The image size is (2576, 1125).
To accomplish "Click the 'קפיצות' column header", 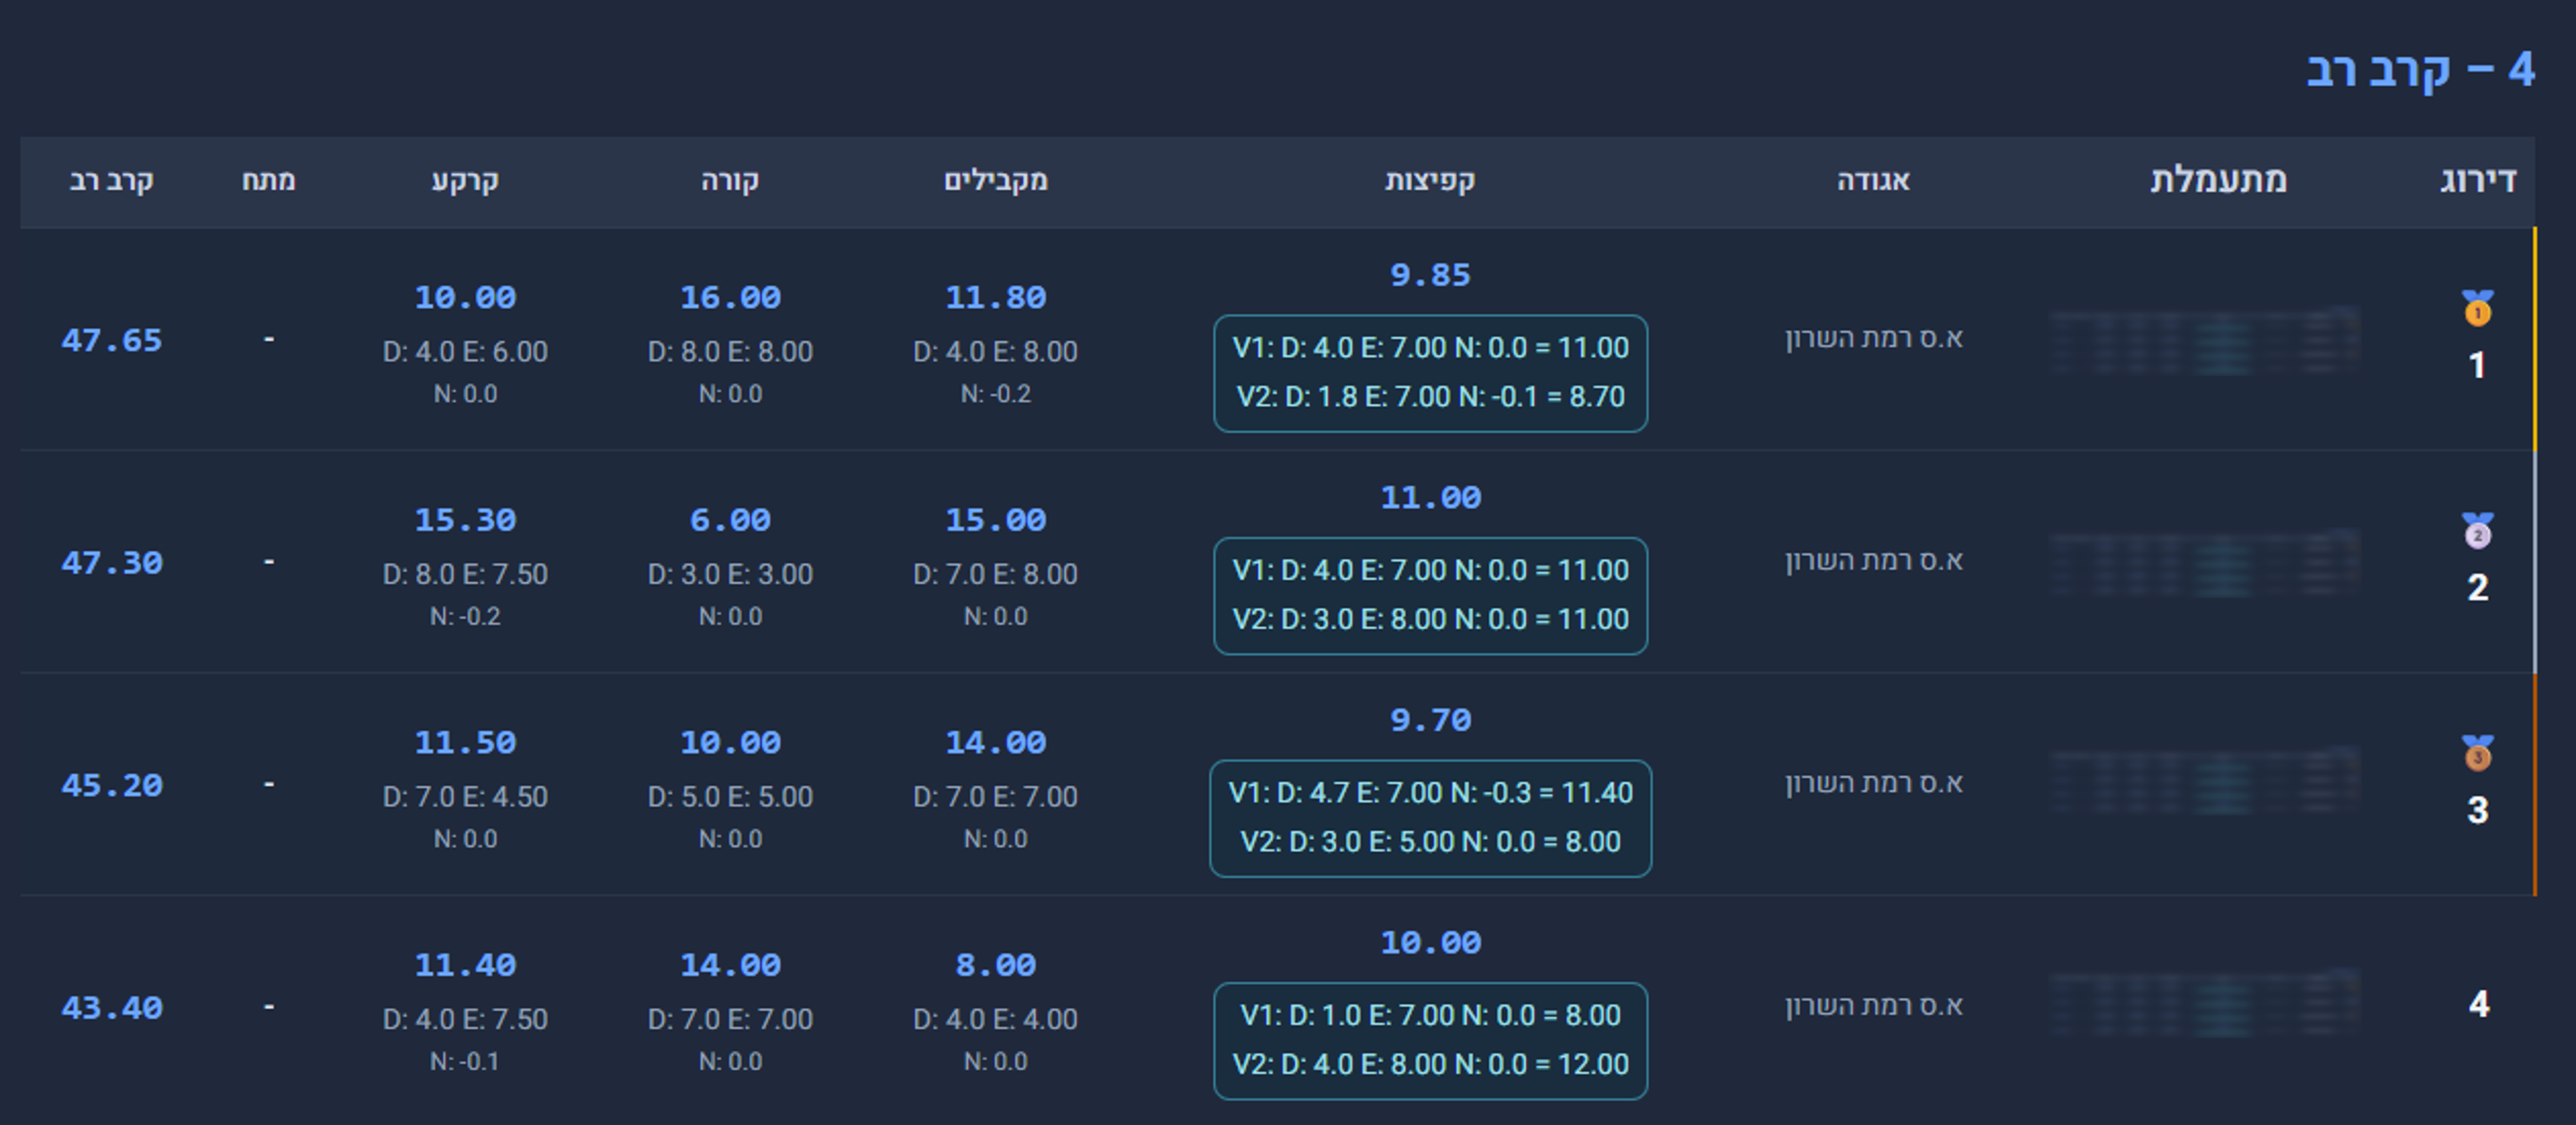I will 1430,180.
